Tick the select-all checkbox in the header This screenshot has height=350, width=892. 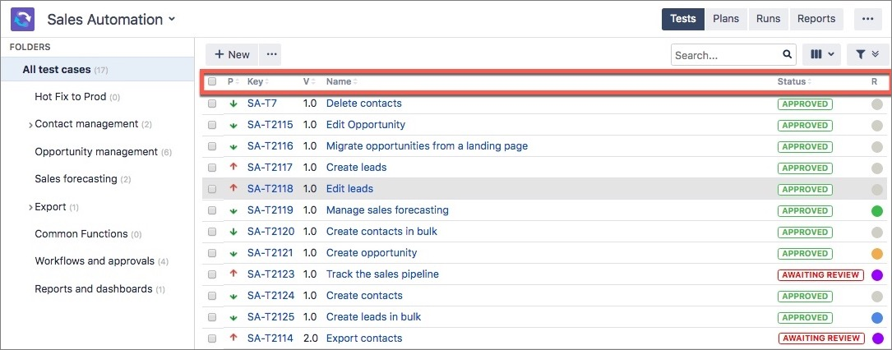212,82
